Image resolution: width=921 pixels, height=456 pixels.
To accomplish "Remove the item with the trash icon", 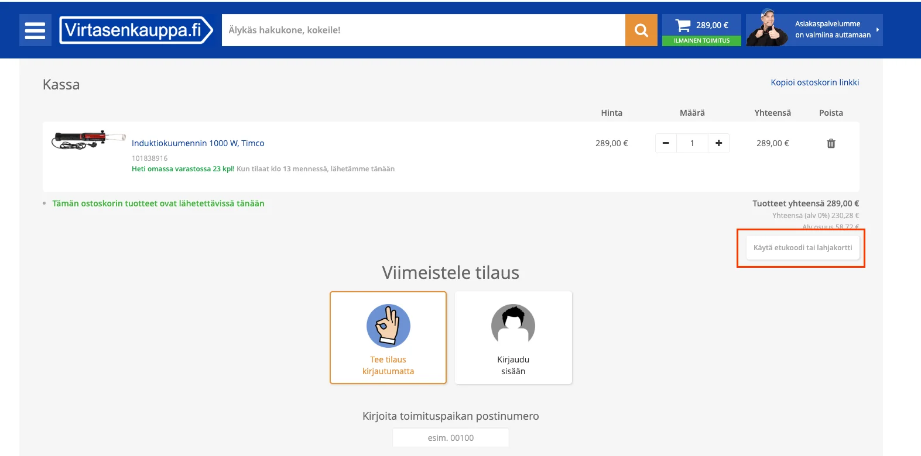I will [831, 143].
